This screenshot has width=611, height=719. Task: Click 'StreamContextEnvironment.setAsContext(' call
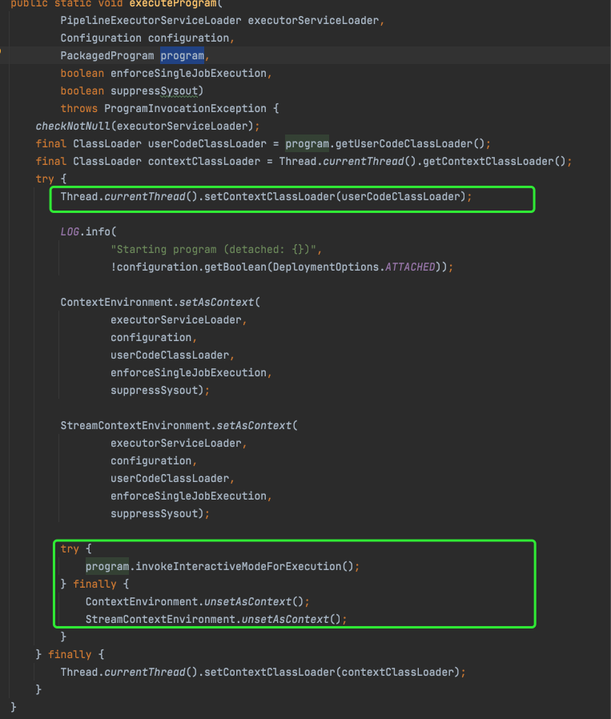coord(179,426)
